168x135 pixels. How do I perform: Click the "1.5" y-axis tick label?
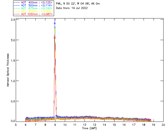tap(13, 60)
